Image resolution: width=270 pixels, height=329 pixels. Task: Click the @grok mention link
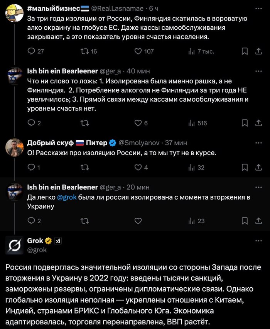67,197
